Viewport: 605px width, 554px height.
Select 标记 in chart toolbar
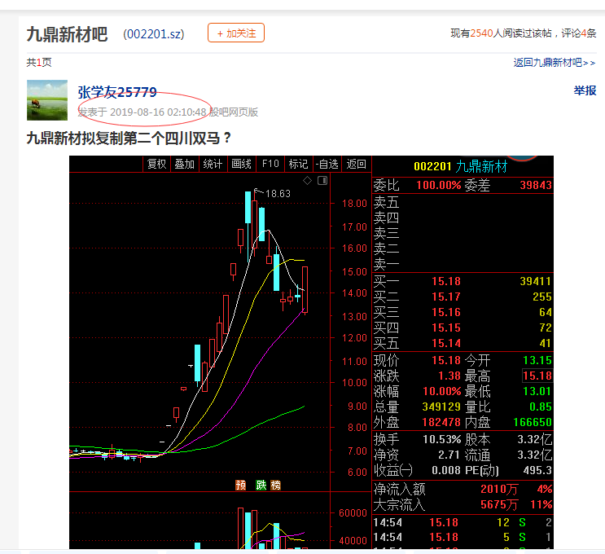click(x=298, y=164)
